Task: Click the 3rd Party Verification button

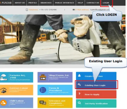Action: 96,104
